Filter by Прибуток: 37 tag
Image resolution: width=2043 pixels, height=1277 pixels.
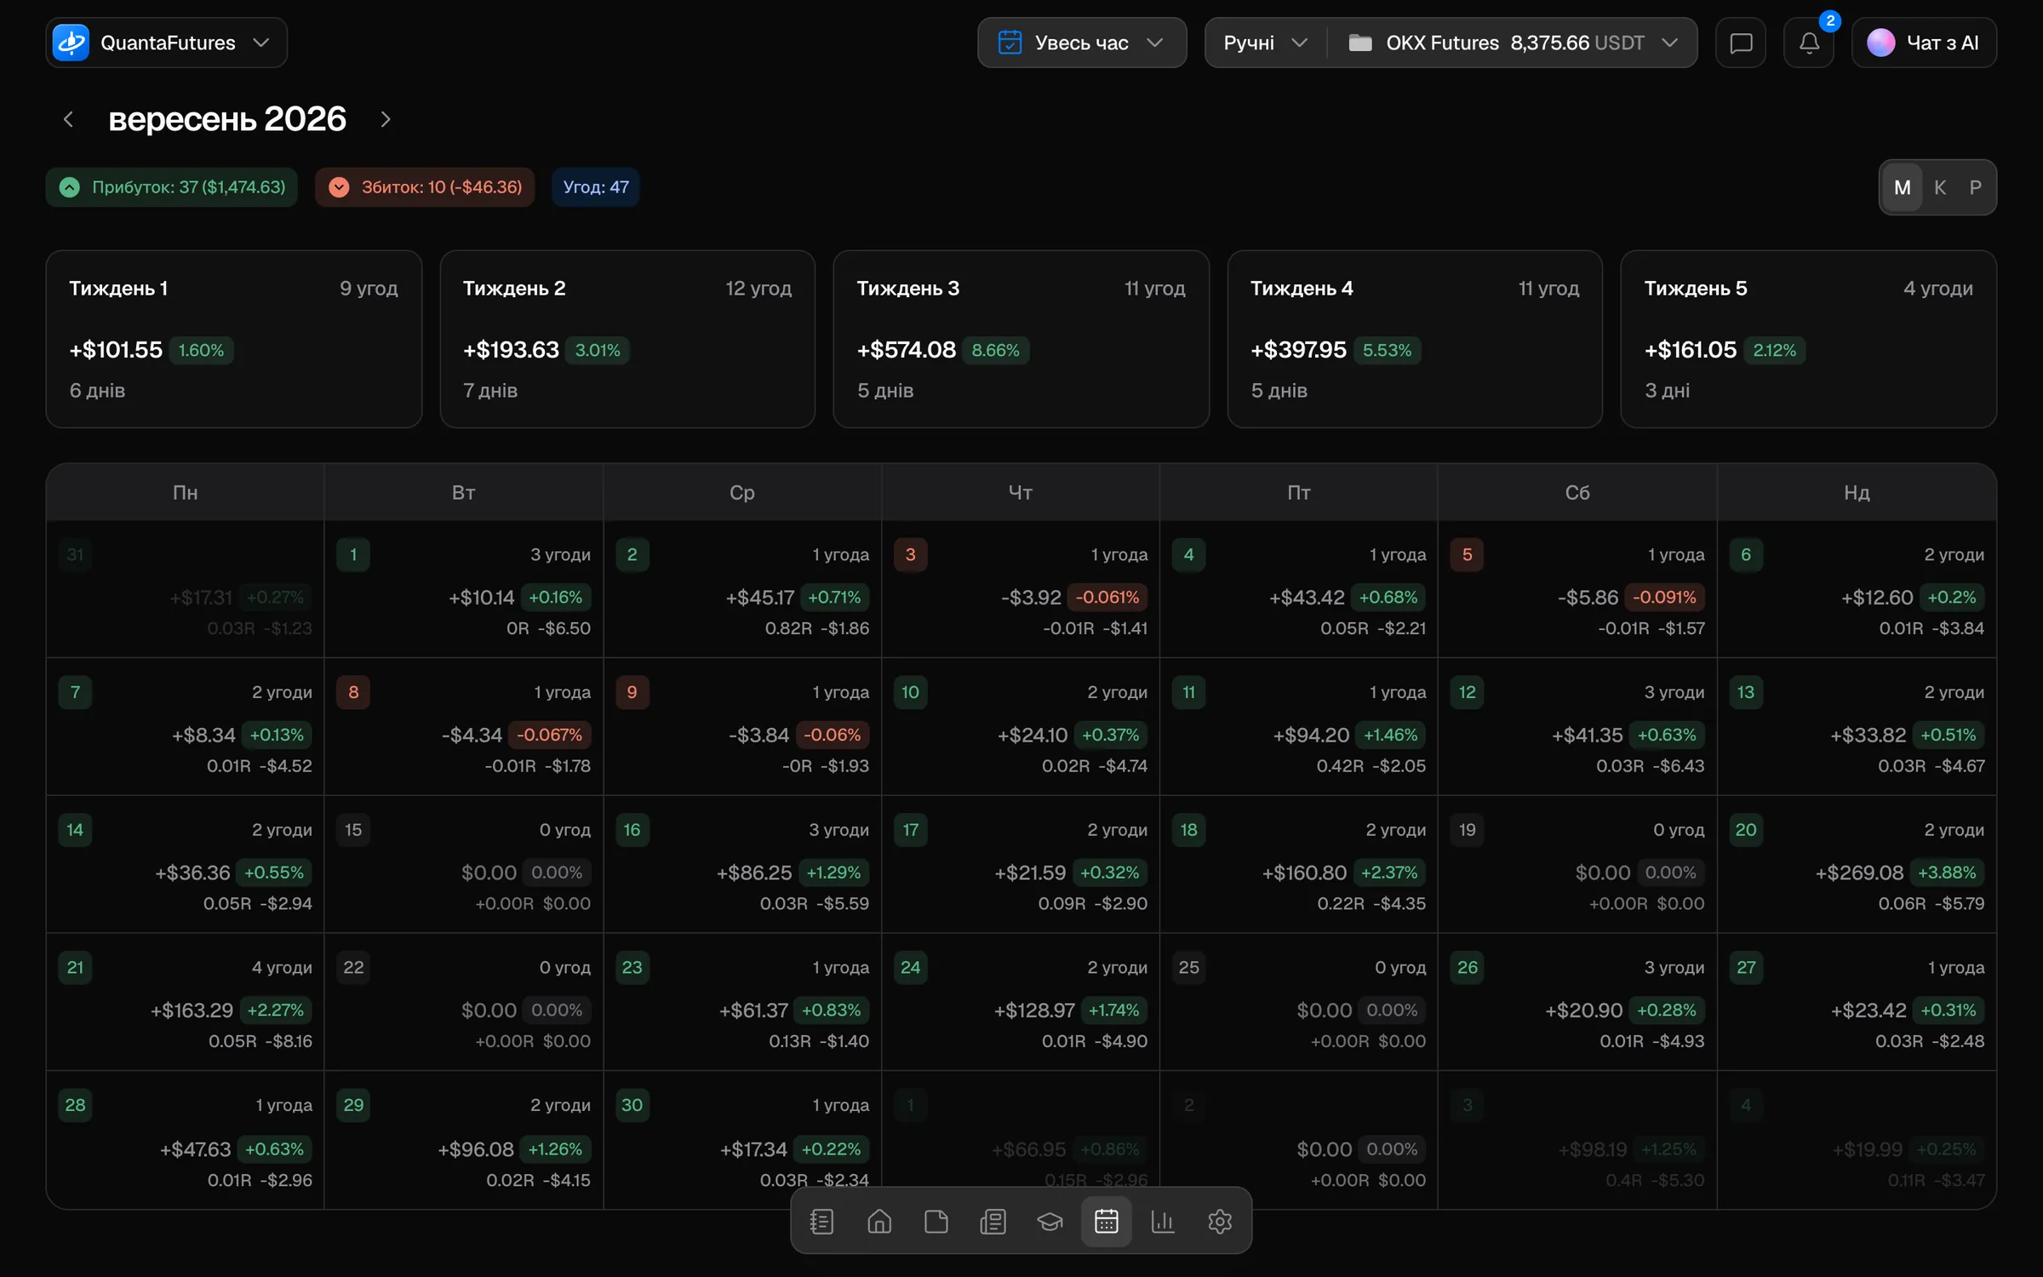tap(172, 187)
